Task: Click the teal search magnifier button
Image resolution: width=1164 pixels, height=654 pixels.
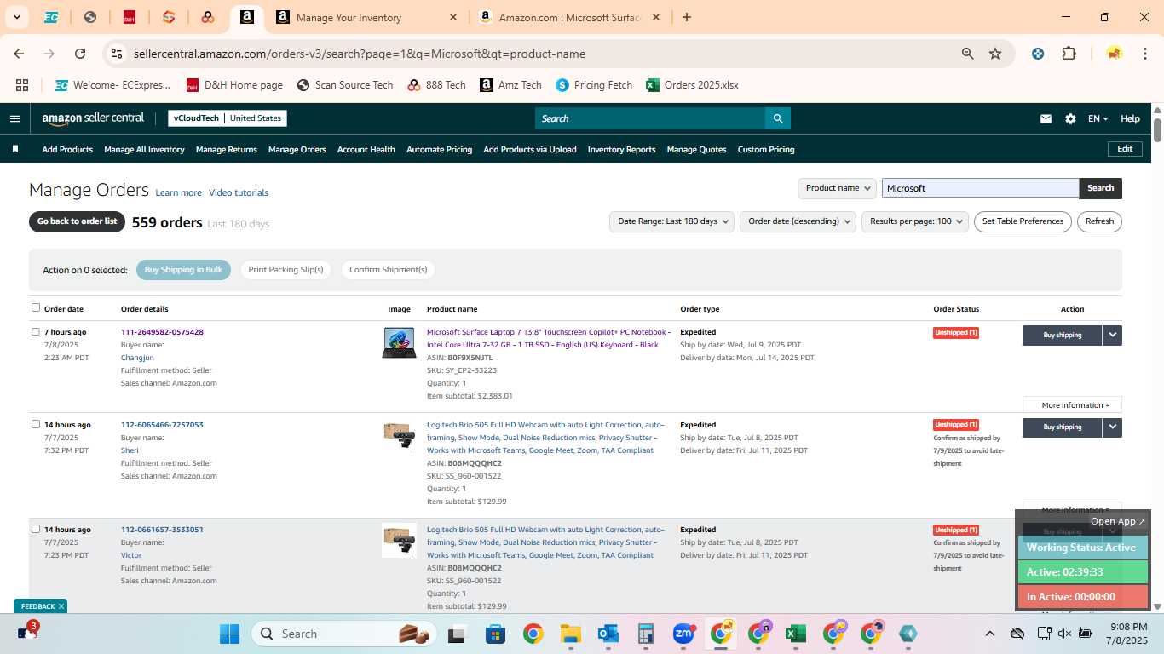Action: click(x=777, y=118)
